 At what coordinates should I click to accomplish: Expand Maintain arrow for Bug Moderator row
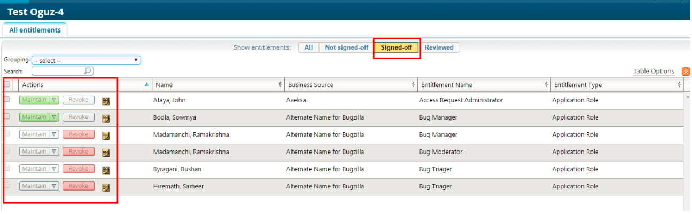point(54,152)
